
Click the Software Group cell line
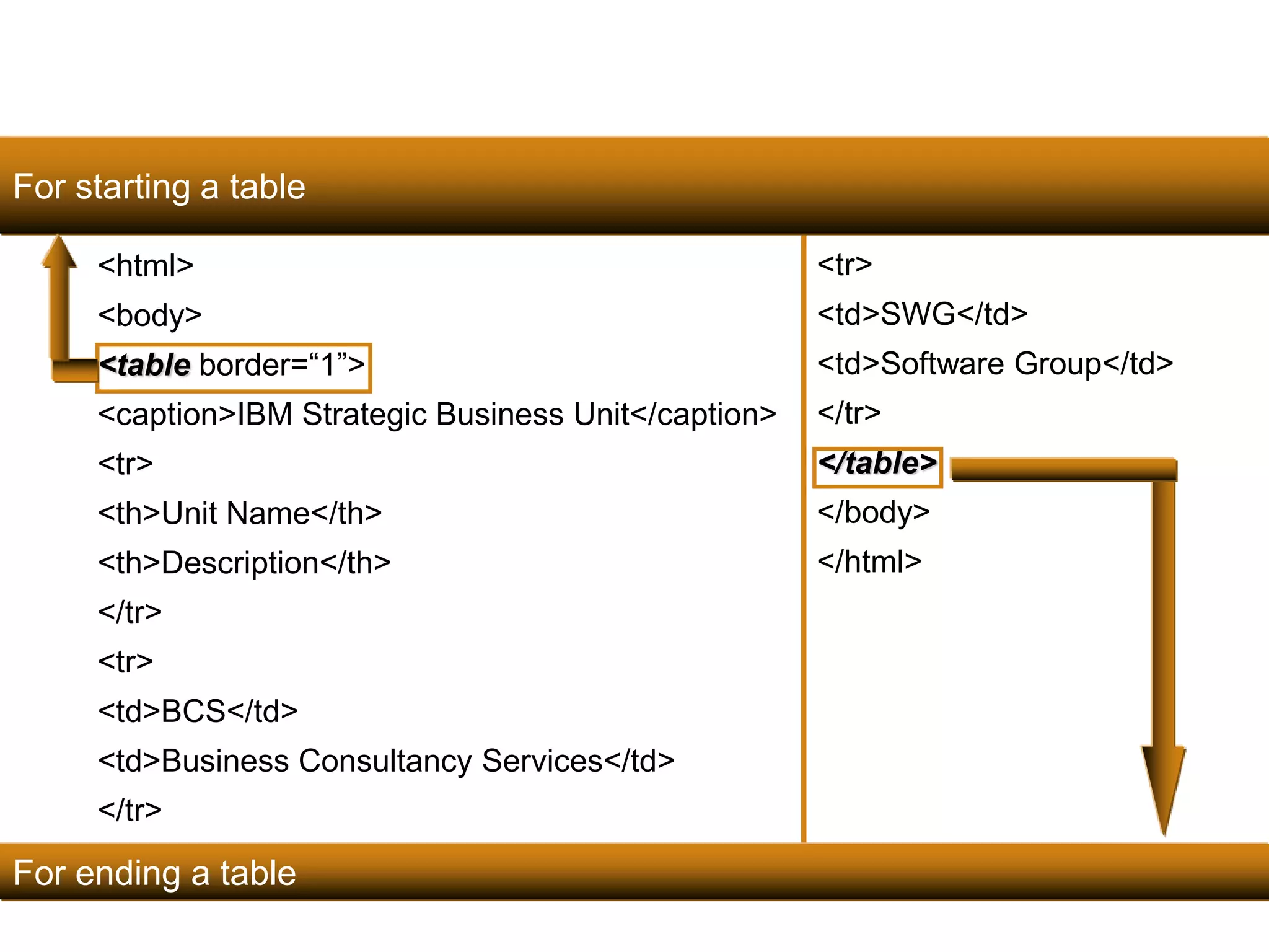pyautogui.click(x=995, y=363)
